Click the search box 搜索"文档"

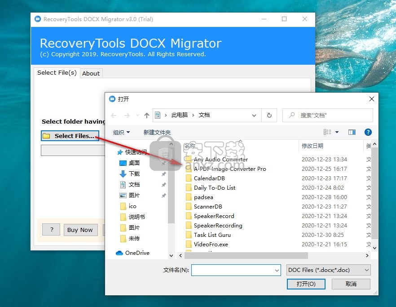coord(327,116)
